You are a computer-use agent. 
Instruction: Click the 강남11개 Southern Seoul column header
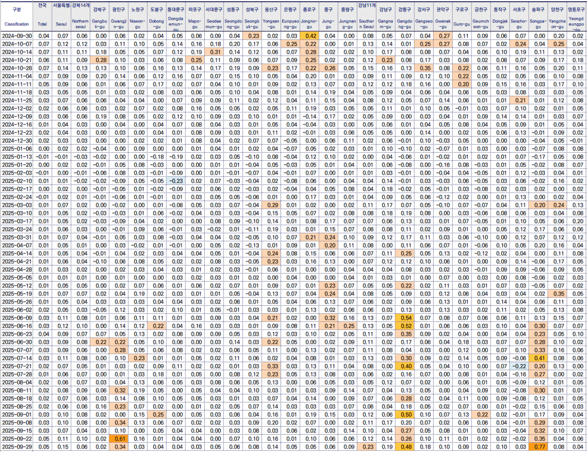(367, 17)
